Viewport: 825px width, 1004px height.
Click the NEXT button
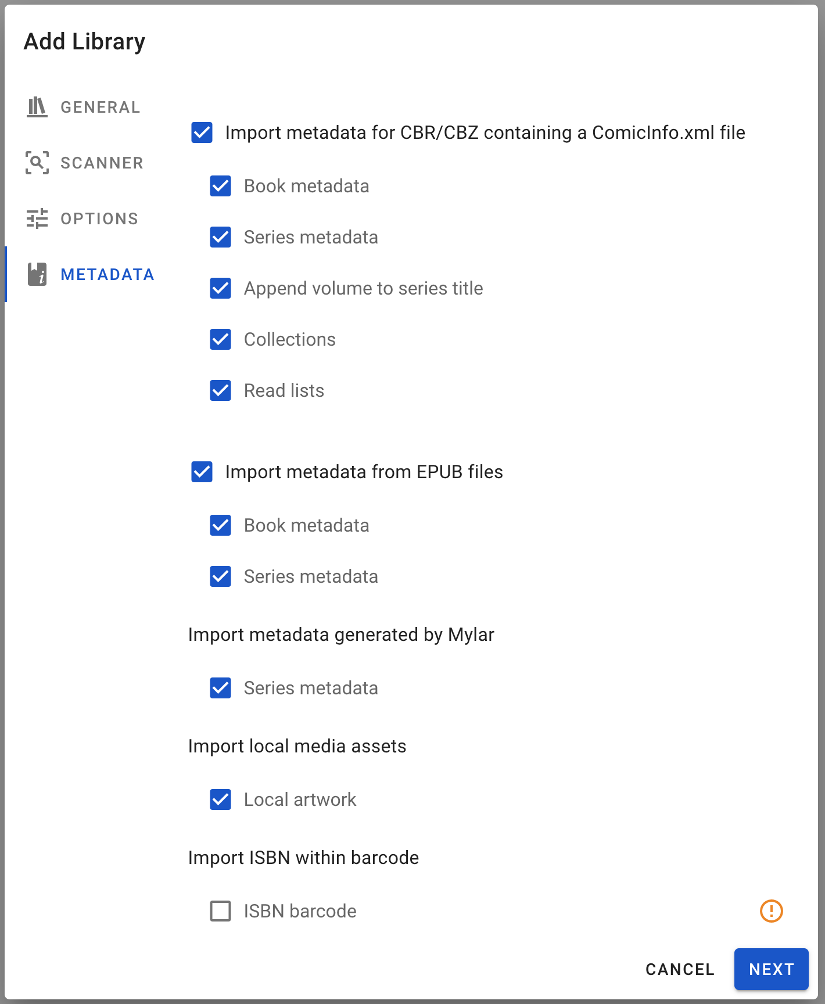[771, 969]
